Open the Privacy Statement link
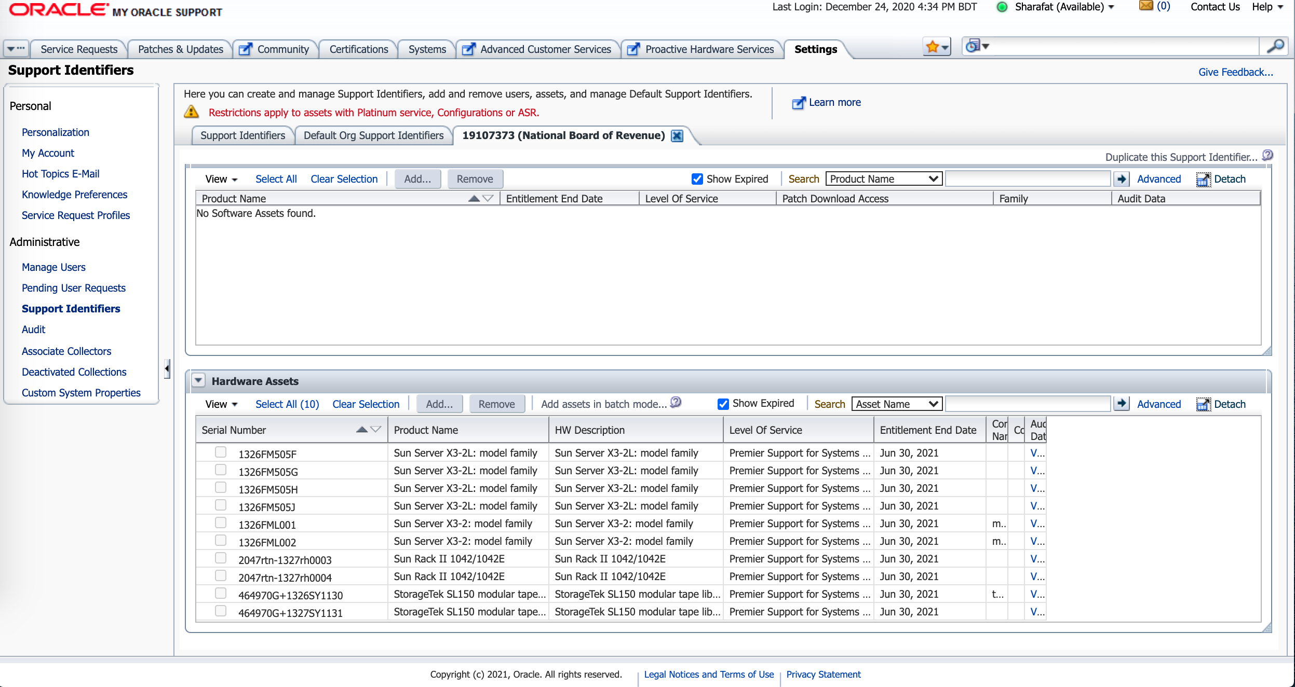 (823, 675)
